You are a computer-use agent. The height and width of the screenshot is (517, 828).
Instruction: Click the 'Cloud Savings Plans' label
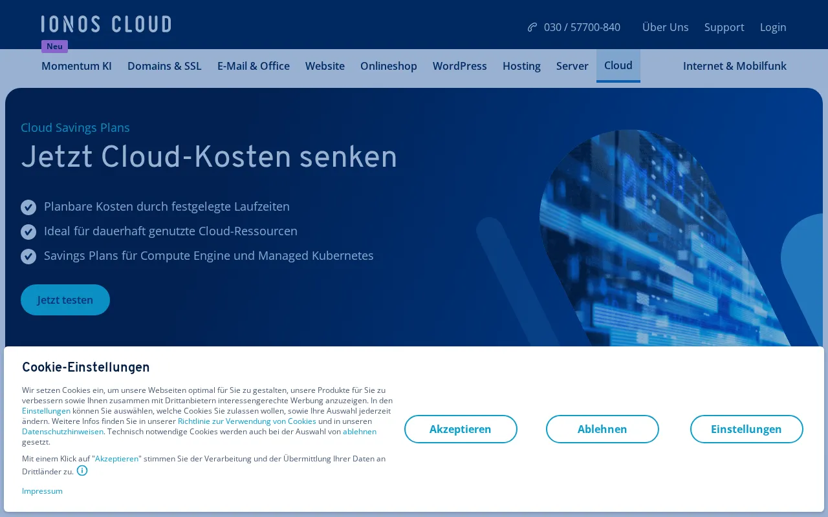point(75,127)
